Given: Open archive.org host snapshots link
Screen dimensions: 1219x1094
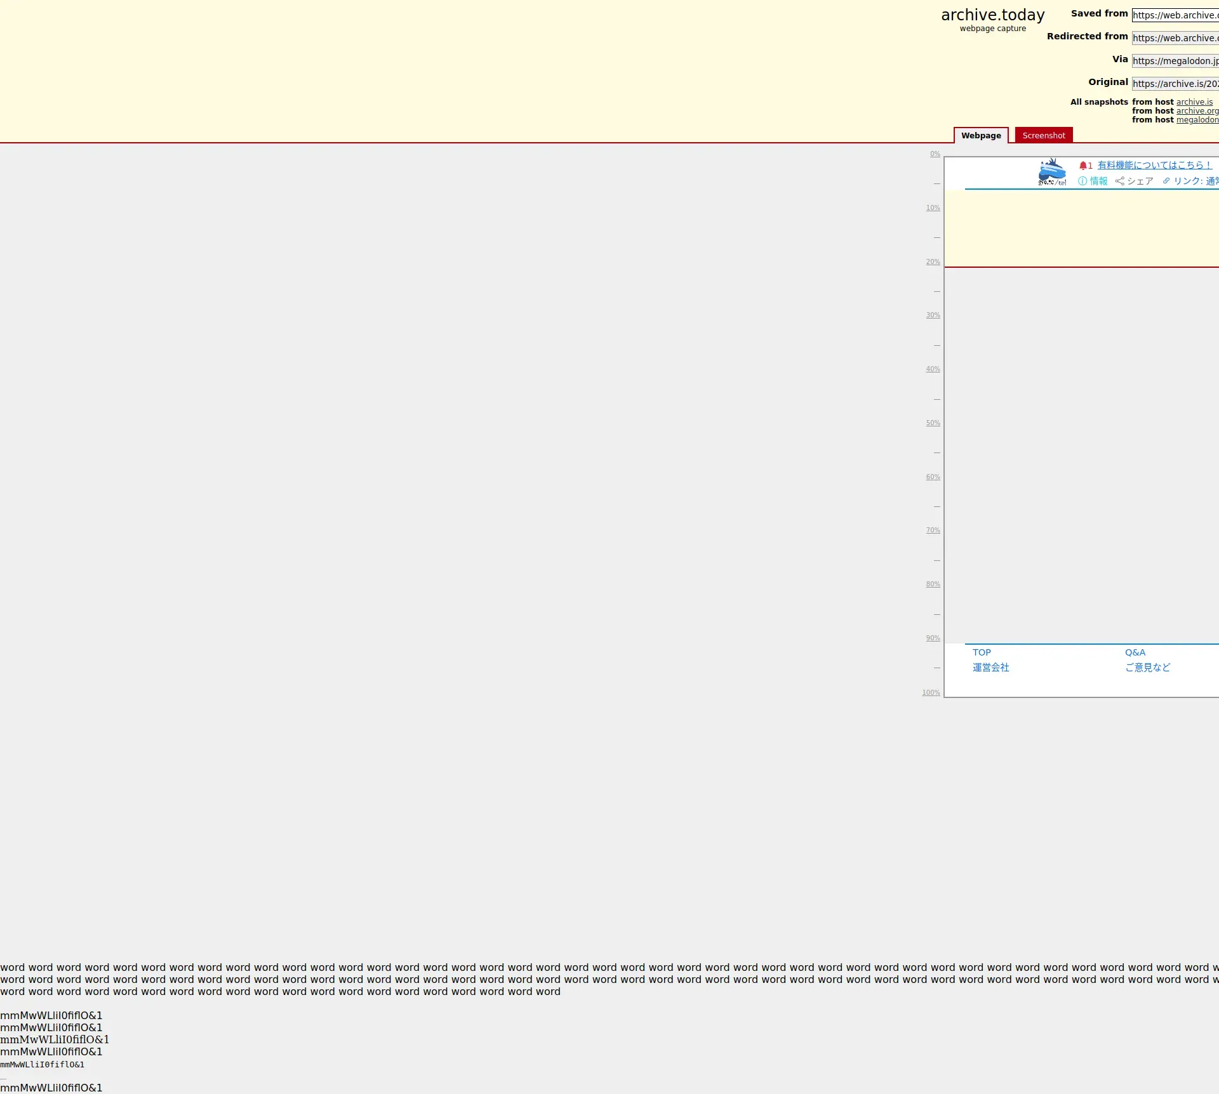Looking at the screenshot, I should click(1197, 111).
